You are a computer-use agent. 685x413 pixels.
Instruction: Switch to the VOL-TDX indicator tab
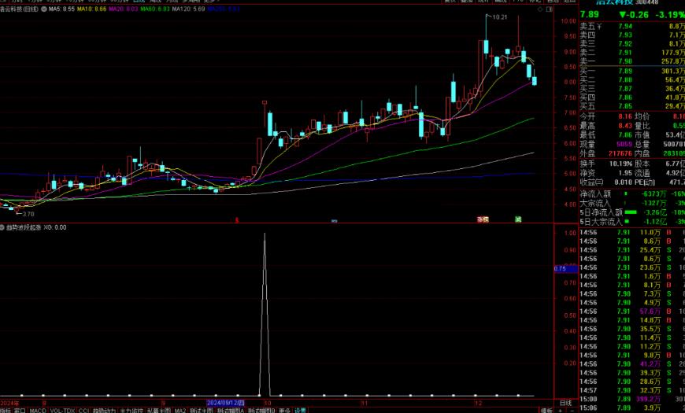[x=62, y=411]
